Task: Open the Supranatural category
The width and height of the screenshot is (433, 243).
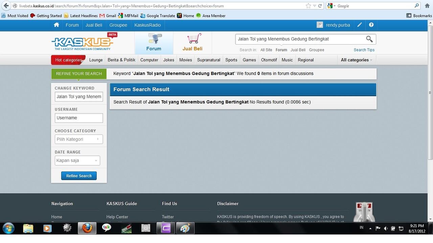Action: 209,60
